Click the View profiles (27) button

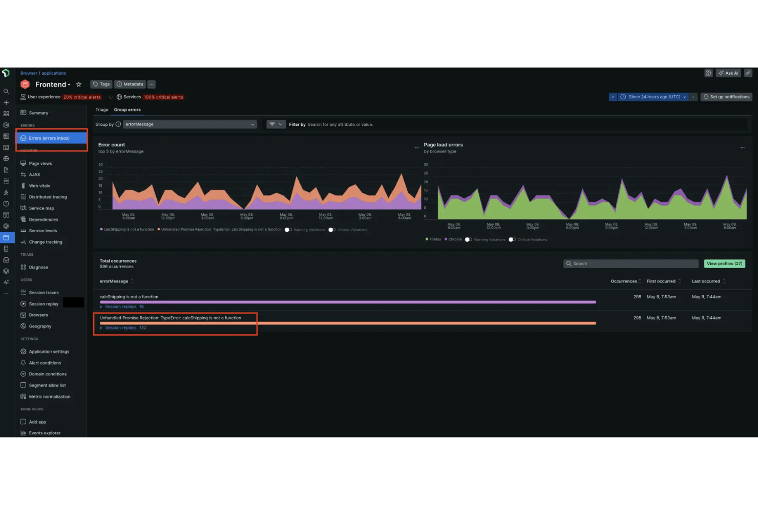724,263
